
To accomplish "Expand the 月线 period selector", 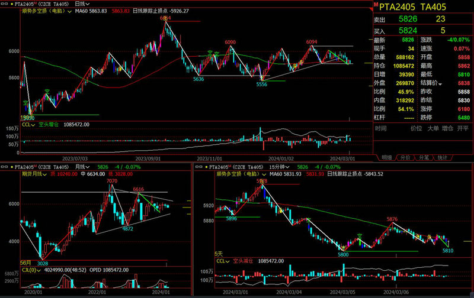I will [x=83, y=167].
